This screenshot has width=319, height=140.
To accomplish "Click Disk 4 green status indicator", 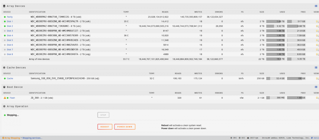I will 5,36.
